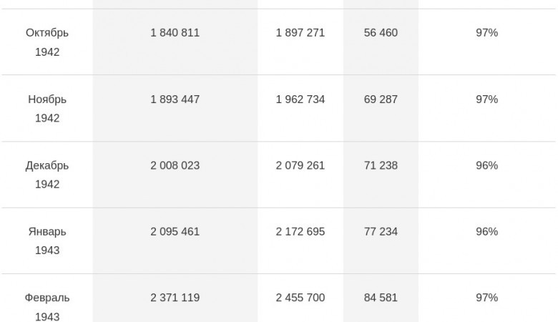Select the value 1 893 447

(x=175, y=99)
